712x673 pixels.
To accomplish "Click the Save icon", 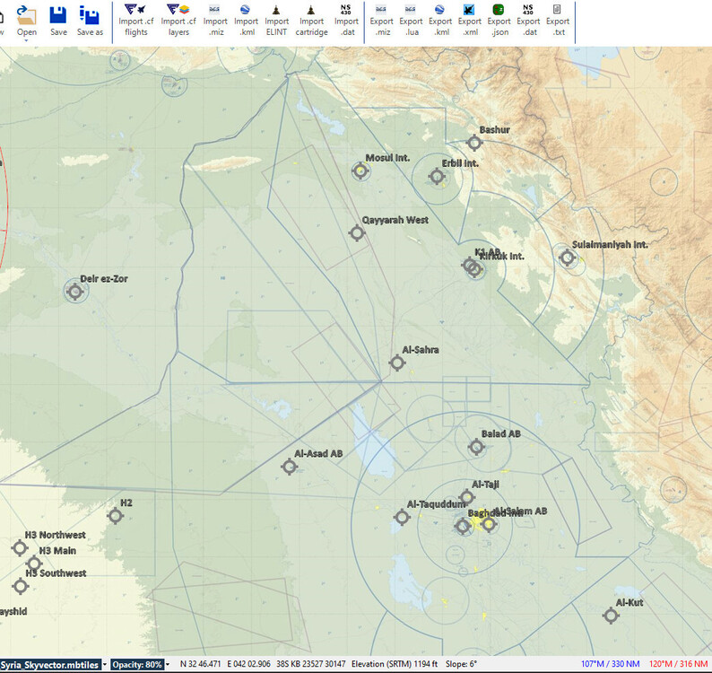I will point(58,21).
